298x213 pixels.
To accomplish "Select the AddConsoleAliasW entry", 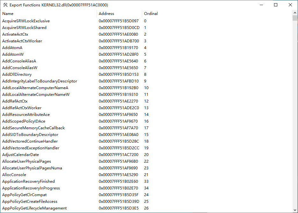I will pyautogui.click(x=20, y=68).
